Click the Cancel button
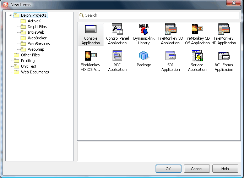Image resolution: width=244 pixels, height=178 pixels. click(197, 169)
